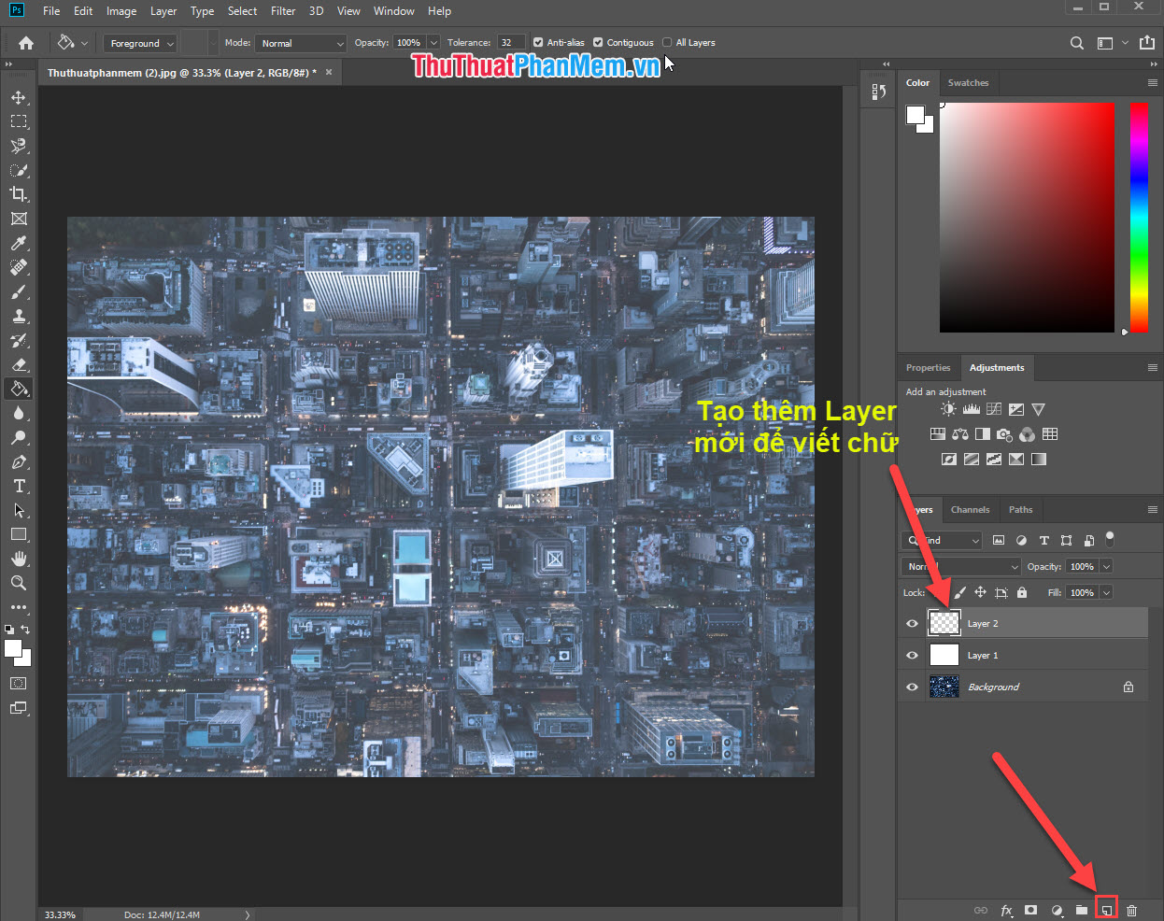Select the Move tool

[x=19, y=96]
